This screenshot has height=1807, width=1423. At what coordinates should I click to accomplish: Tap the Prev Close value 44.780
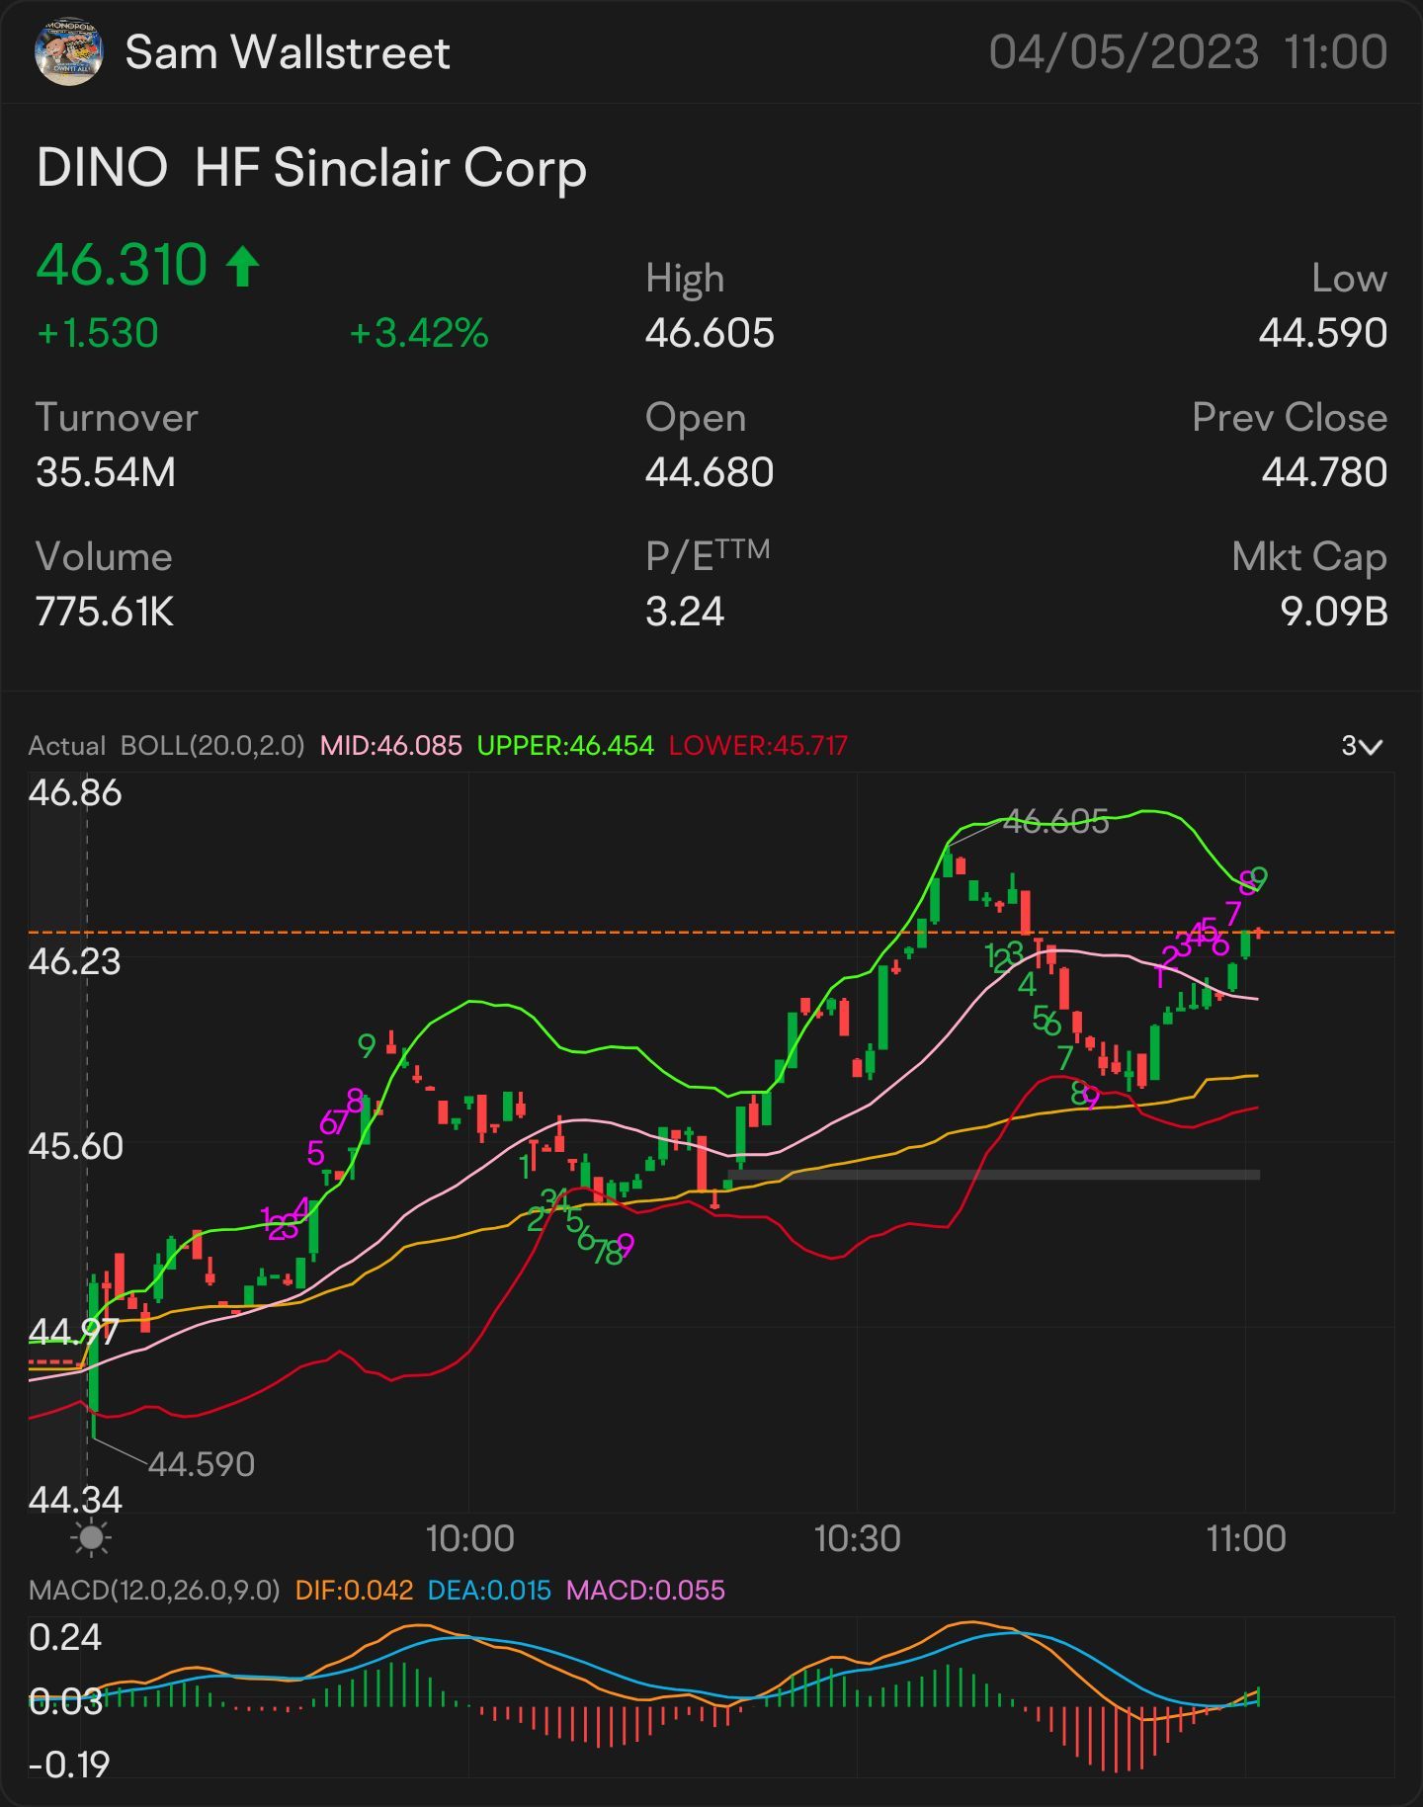point(1324,472)
